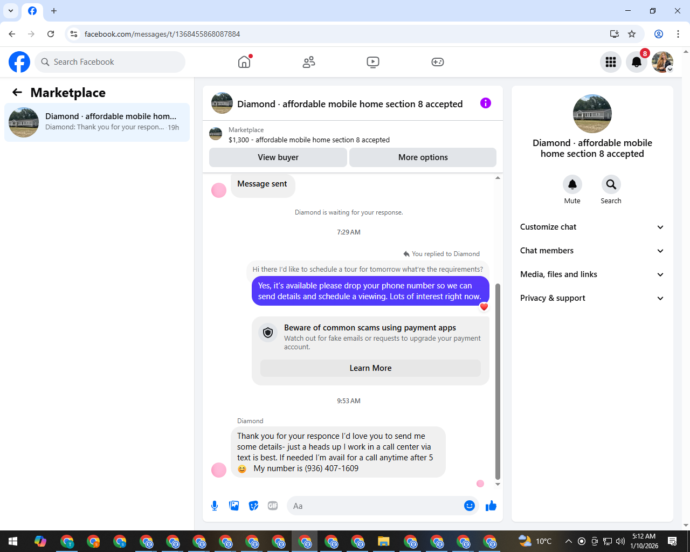Open the Facebook logo home link

click(19, 62)
